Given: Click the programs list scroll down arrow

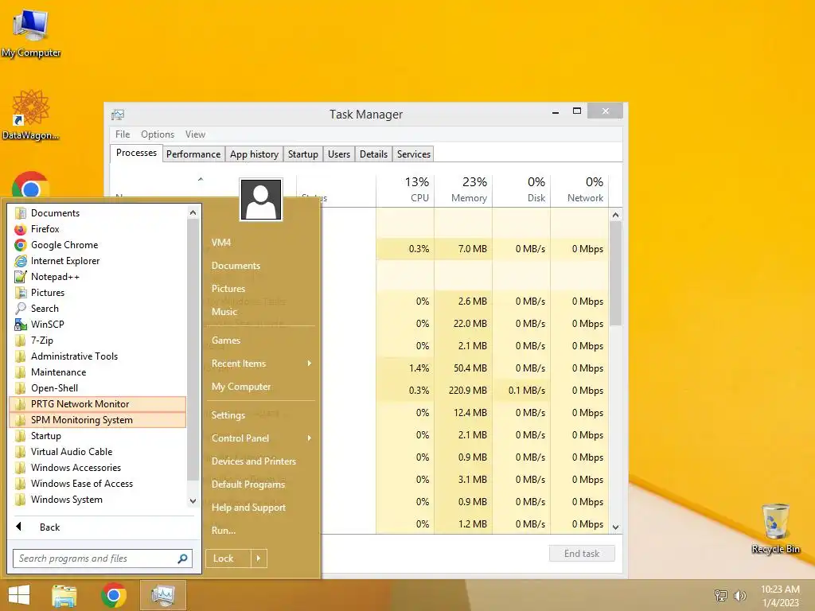Looking at the screenshot, I should point(193,501).
